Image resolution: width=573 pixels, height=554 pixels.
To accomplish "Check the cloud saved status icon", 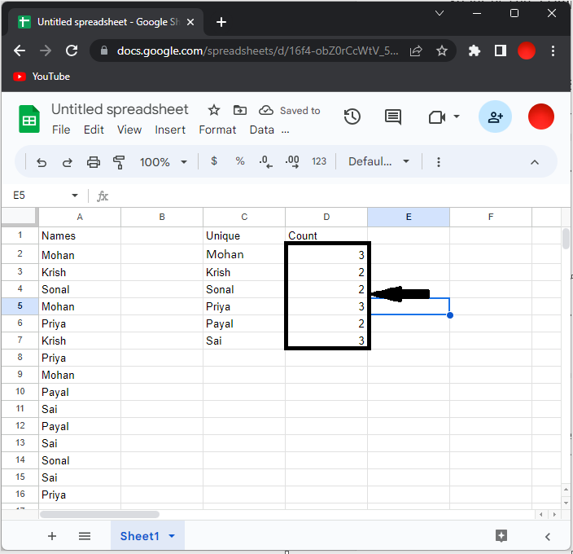I will pyautogui.click(x=265, y=110).
